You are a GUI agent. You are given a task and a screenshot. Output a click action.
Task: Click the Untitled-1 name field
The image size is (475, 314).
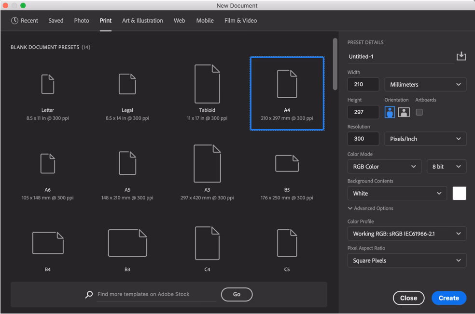[x=401, y=56]
